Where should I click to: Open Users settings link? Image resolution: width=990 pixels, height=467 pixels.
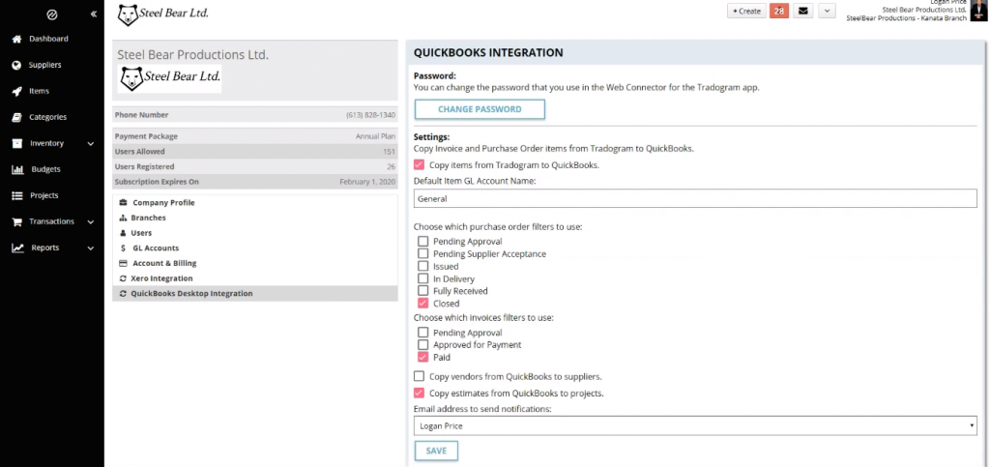tap(141, 234)
